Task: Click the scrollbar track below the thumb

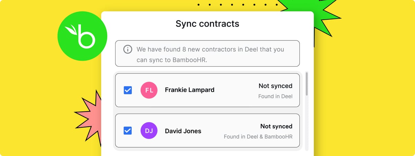Action: (x=307, y=123)
